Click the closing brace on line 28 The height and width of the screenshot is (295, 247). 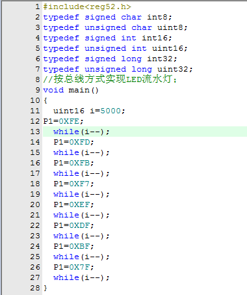[x=45, y=288]
